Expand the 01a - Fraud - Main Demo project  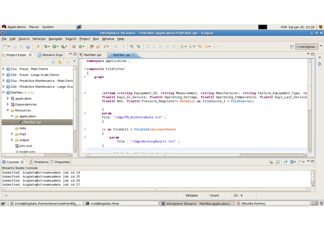(x=4, y=69)
